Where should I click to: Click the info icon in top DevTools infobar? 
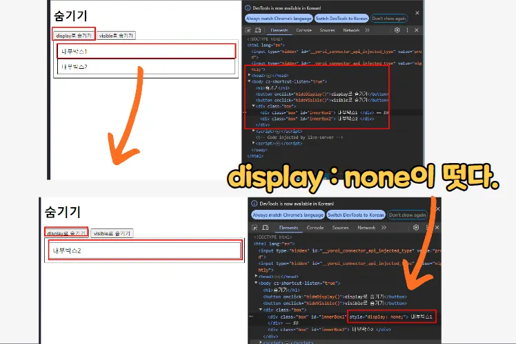[x=248, y=8]
